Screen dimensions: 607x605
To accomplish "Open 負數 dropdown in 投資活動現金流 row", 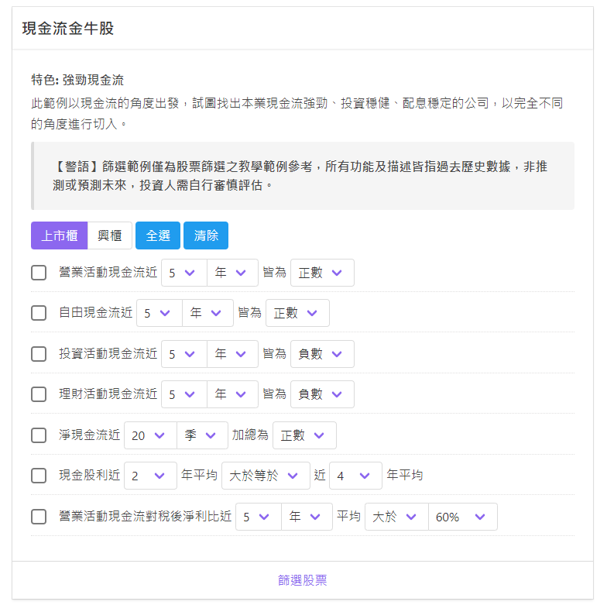I will [x=322, y=354].
